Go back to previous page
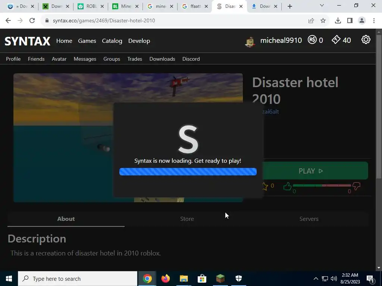 point(8,21)
